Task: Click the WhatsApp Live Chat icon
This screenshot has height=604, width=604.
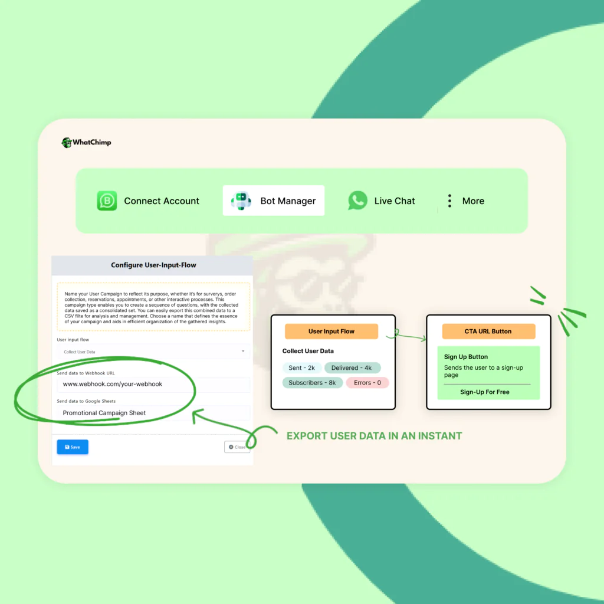Action: [357, 201]
